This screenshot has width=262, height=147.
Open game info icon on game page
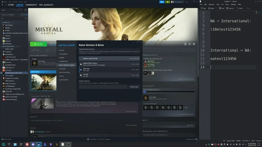click(x=190, y=44)
